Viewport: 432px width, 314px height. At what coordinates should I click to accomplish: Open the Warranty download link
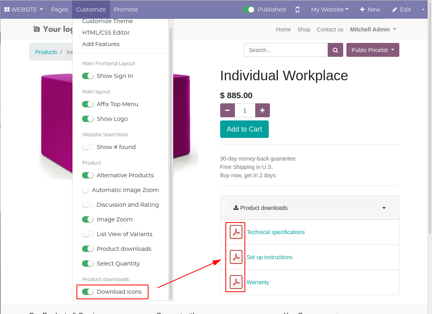tap(258, 282)
